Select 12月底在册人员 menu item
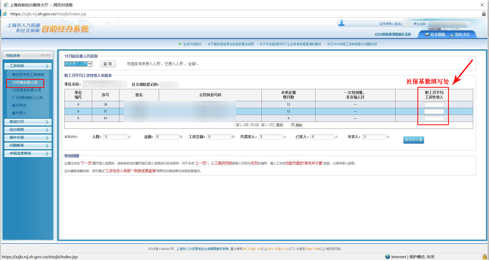The width and height of the screenshot is (489, 260). click(x=25, y=82)
